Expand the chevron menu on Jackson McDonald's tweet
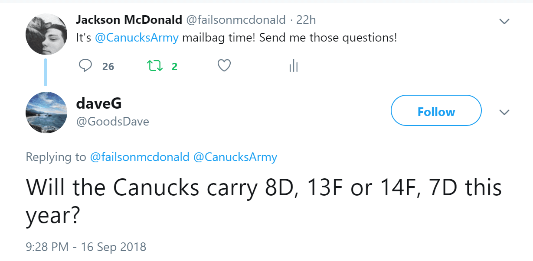The height and width of the screenshot is (261, 533). pyautogui.click(x=504, y=21)
